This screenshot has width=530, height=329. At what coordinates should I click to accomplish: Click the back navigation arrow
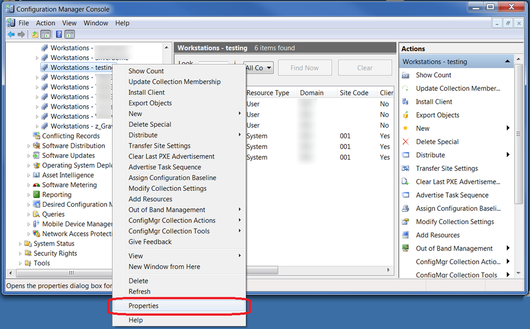11,34
